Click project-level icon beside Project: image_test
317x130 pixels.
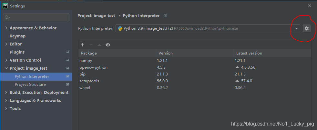coord(67,68)
